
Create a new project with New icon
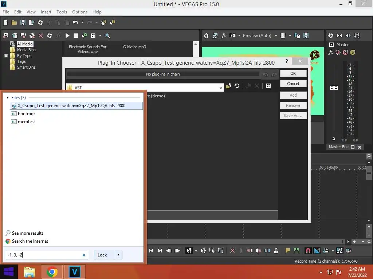point(5,23)
